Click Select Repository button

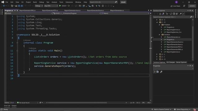click(182, 109)
